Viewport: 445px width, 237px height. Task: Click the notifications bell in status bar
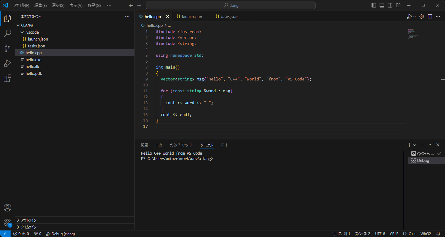click(438, 234)
